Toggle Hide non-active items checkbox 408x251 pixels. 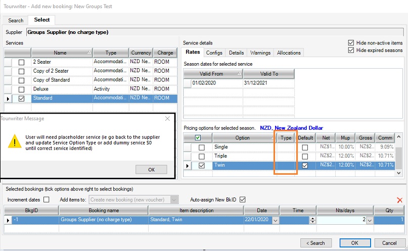click(x=351, y=43)
